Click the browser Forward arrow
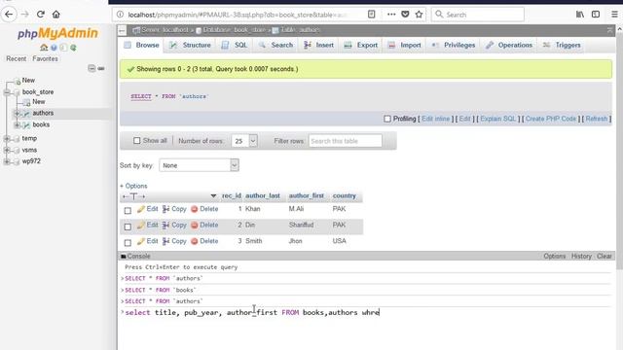The width and height of the screenshot is (623, 350). tap(24, 15)
